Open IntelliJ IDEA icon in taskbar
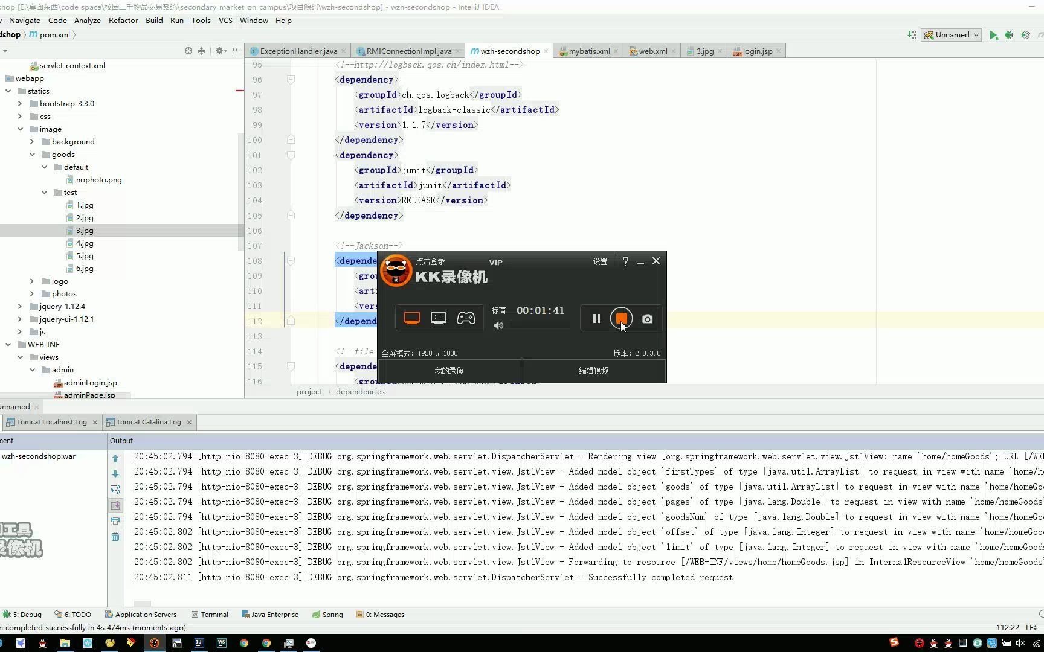This screenshot has width=1044, height=652. tap(199, 643)
